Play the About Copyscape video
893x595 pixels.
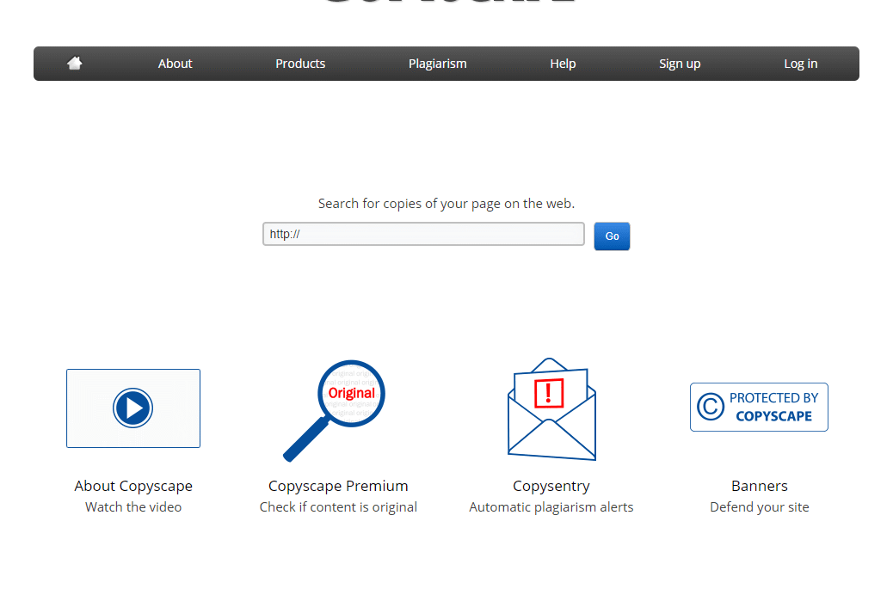(132, 408)
